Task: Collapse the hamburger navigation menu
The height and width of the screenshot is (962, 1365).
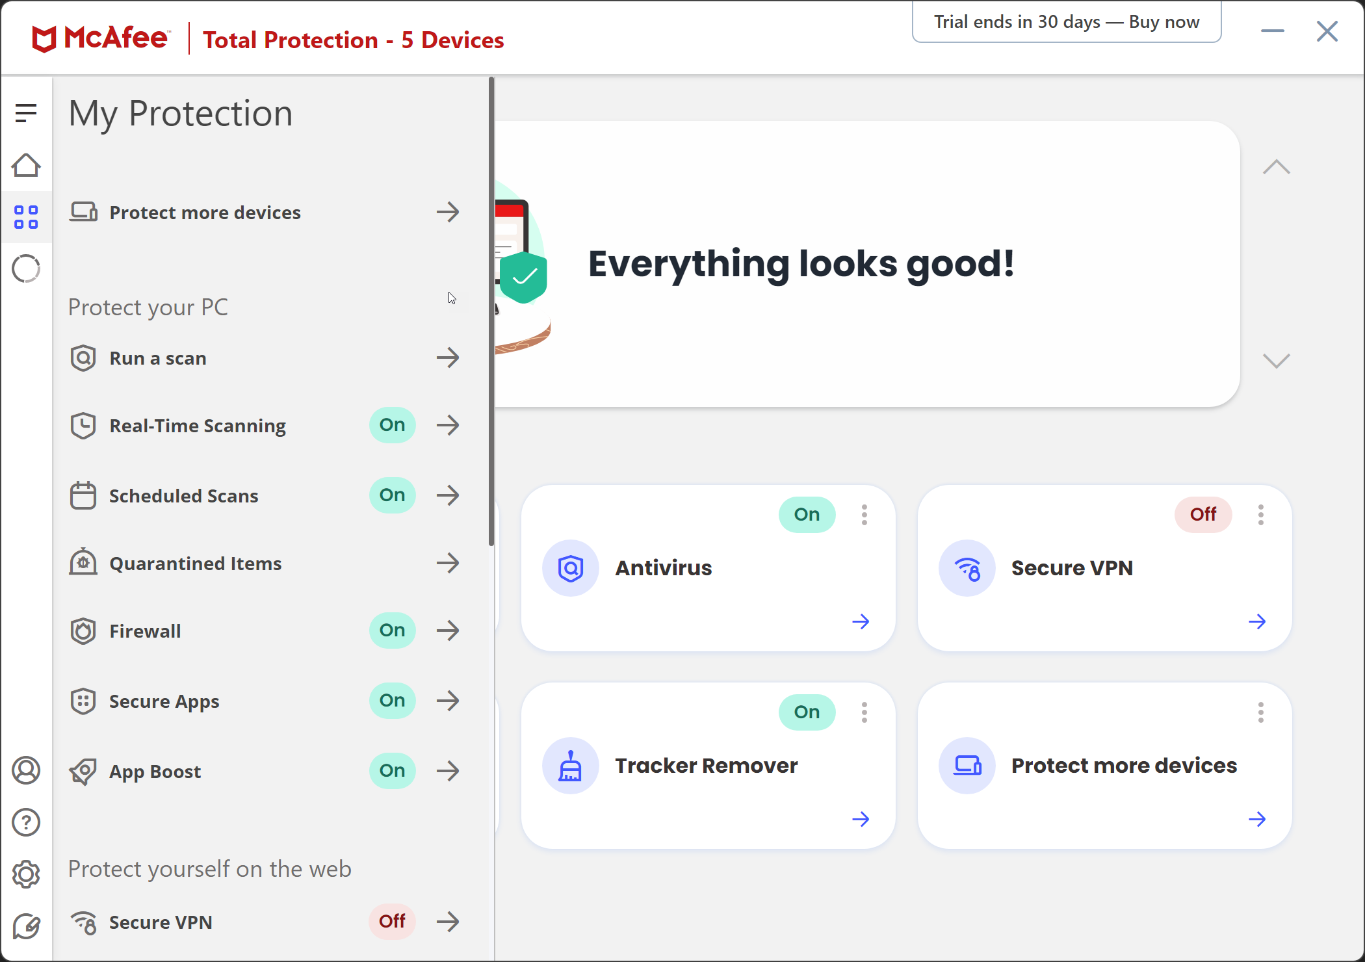Action: [26, 112]
